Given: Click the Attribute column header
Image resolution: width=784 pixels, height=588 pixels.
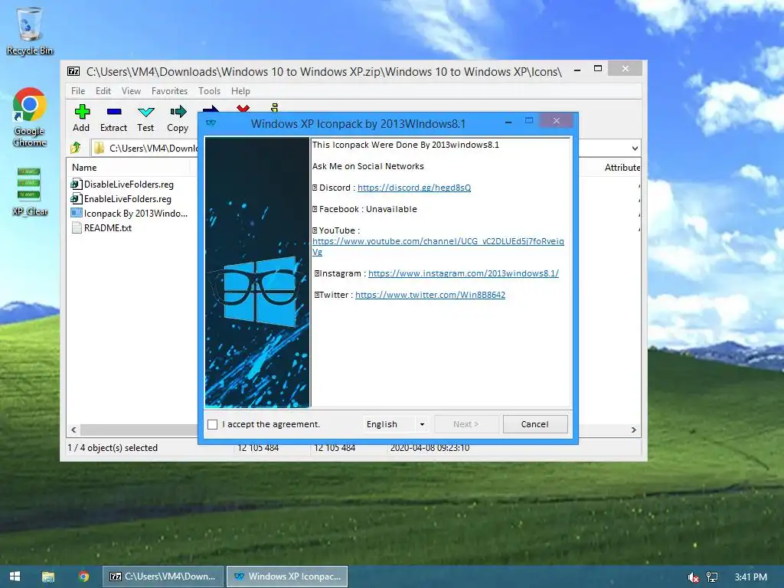Looking at the screenshot, I should [622, 168].
